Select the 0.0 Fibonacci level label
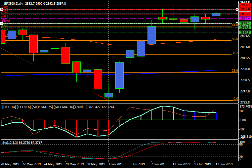 (236, 99)
